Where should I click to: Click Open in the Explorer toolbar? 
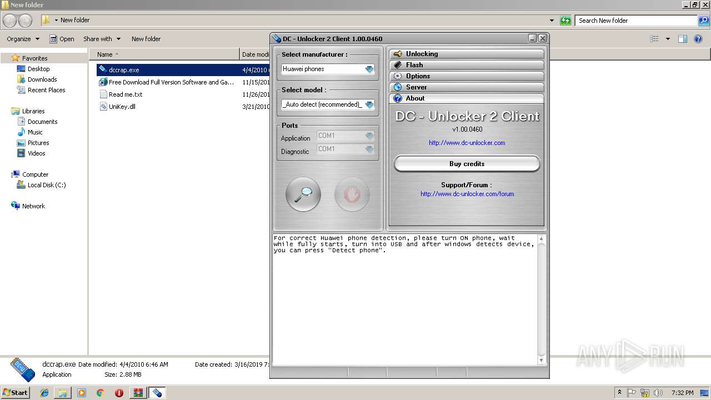(x=62, y=39)
